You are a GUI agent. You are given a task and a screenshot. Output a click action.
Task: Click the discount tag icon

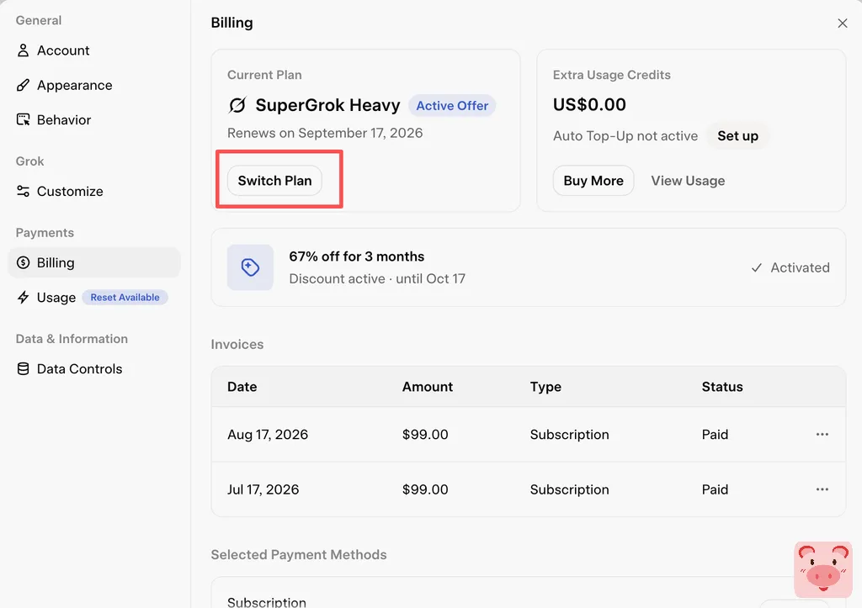250,267
